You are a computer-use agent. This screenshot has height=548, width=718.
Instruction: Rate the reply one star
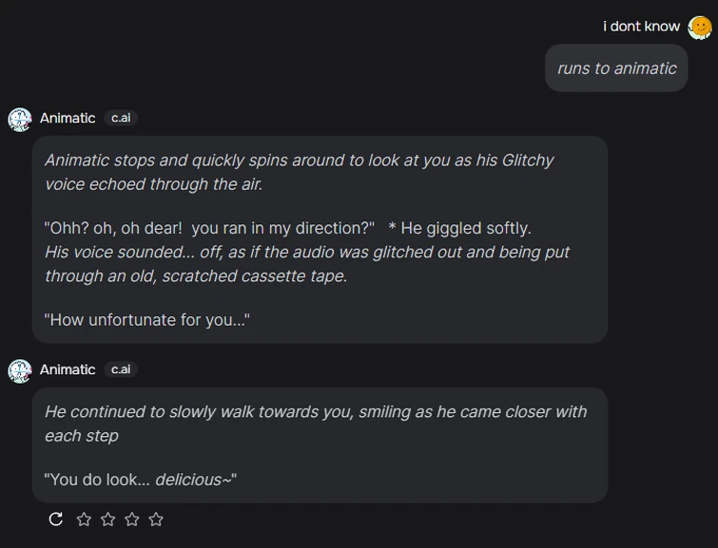[84, 519]
